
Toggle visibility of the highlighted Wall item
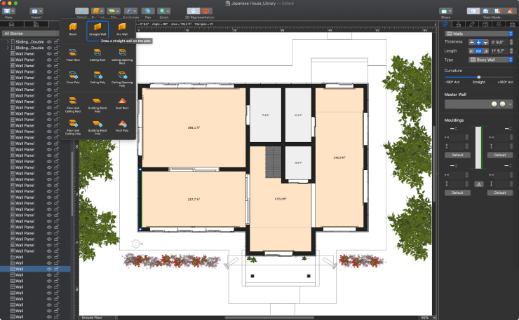[49, 269]
